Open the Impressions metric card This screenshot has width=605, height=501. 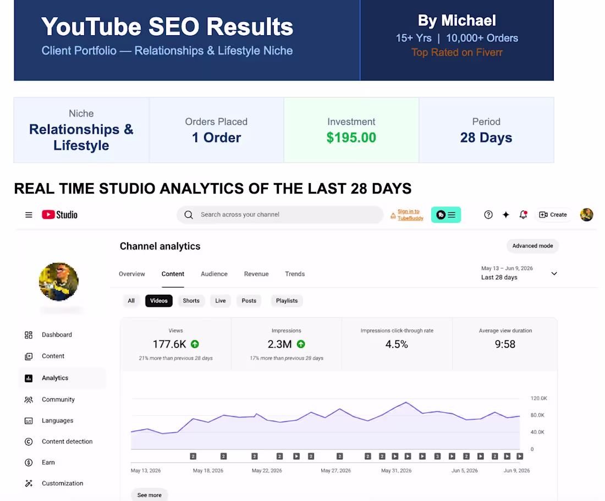pos(287,344)
